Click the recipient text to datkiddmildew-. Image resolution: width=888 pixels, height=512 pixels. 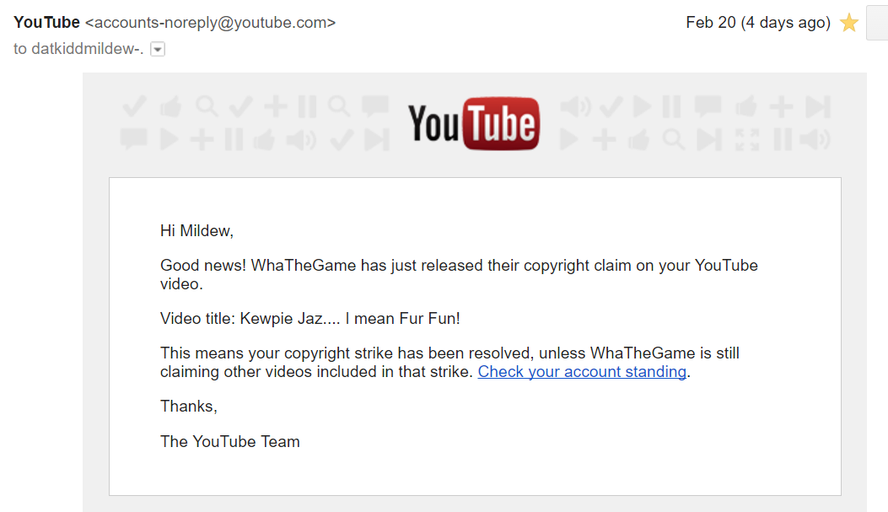point(78,49)
